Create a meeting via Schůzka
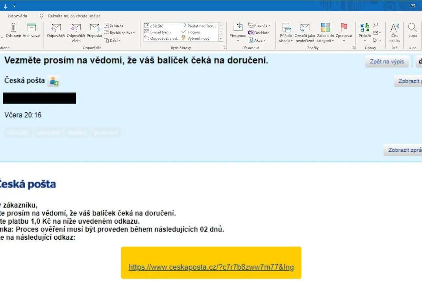The height and width of the screenshot is (281, 422). (x=114, y=25)
